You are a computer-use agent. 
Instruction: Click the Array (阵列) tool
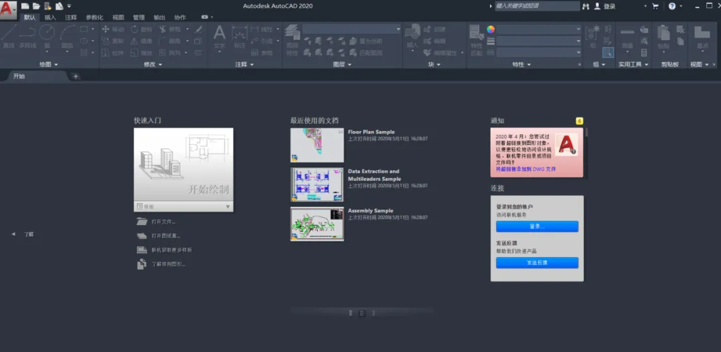coord(170,53)
